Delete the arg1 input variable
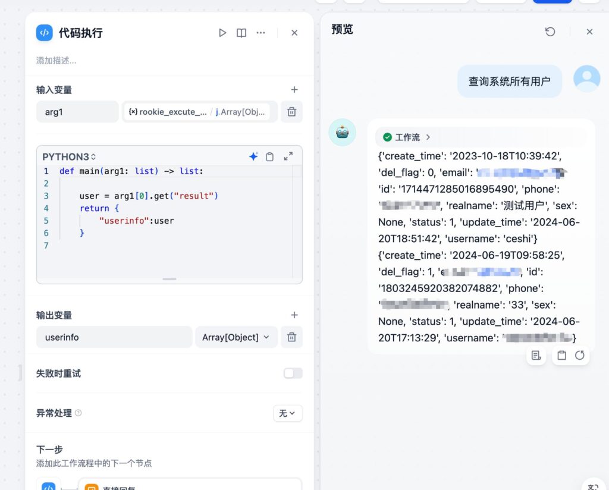The height and width of the screenshot is (490, 609). click(291, 112)
